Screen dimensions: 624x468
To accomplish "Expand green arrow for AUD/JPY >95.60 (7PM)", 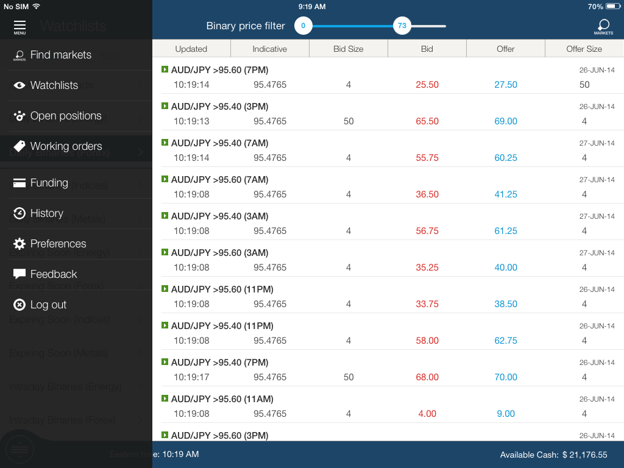I will click(165, 69).
